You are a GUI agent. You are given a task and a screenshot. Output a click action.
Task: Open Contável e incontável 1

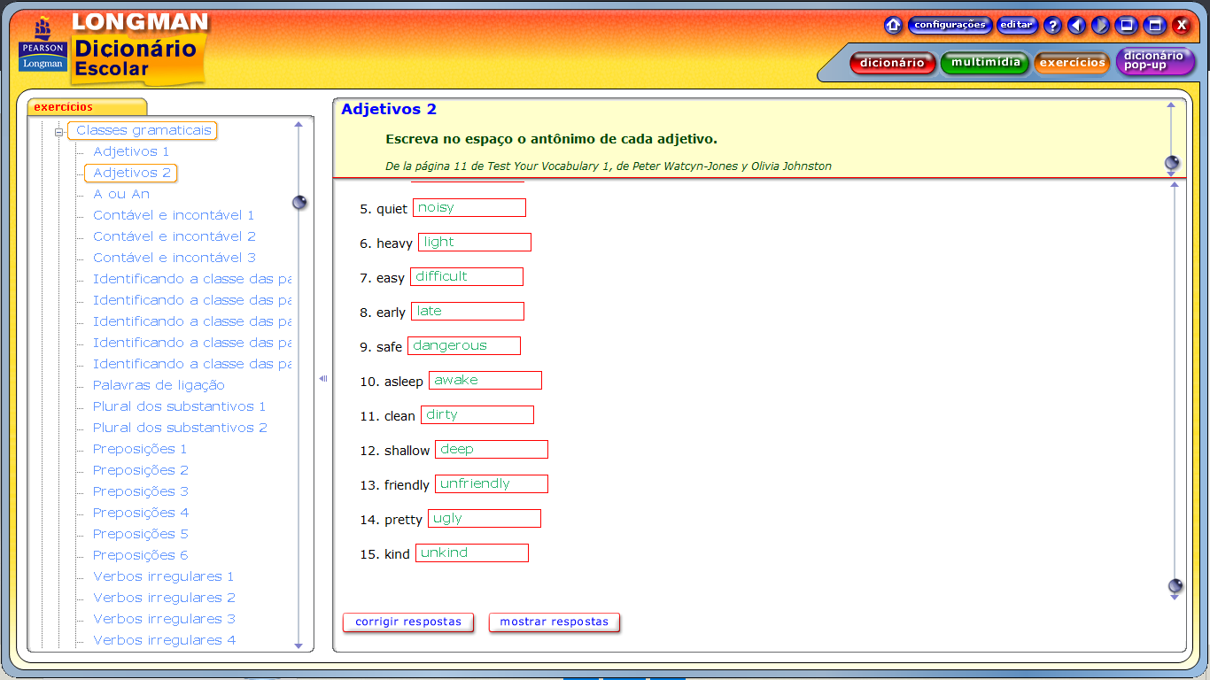pyautogui.click(x=174, y=215)
